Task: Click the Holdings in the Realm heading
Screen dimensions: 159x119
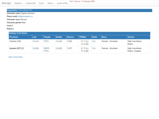Action: click(18, 33)
